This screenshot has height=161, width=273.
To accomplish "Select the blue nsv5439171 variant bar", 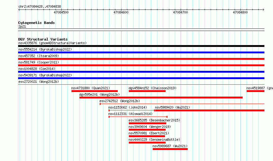I will [x=141, y=78].
